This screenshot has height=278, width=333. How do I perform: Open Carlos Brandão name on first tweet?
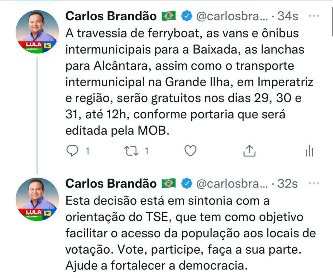111,16
